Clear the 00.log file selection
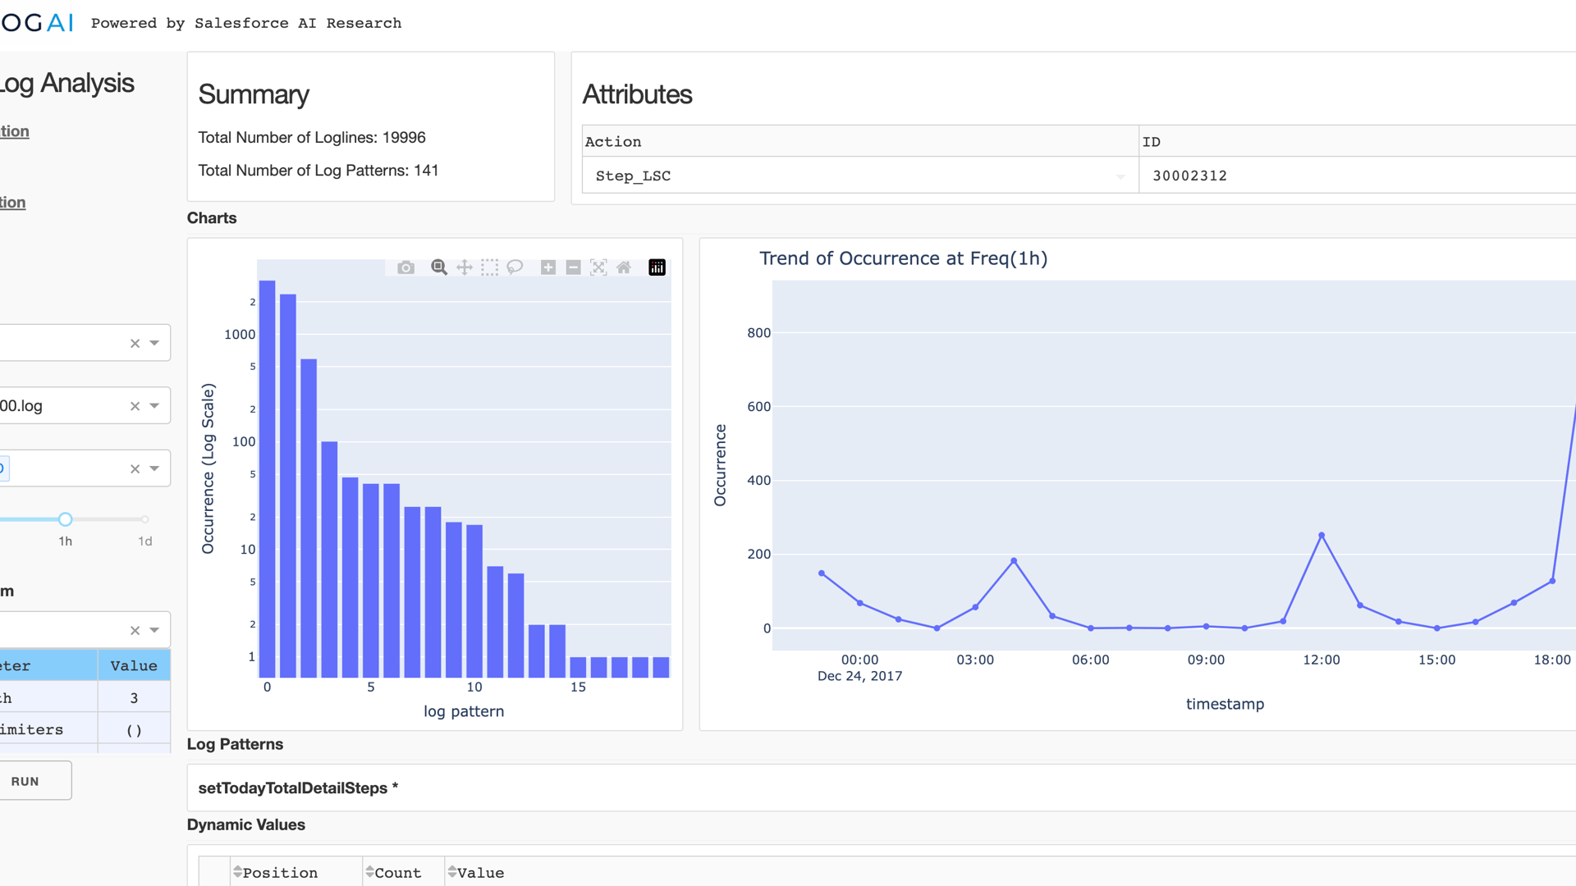This screenshot has height=886, width=1576. tap(135, 406)
